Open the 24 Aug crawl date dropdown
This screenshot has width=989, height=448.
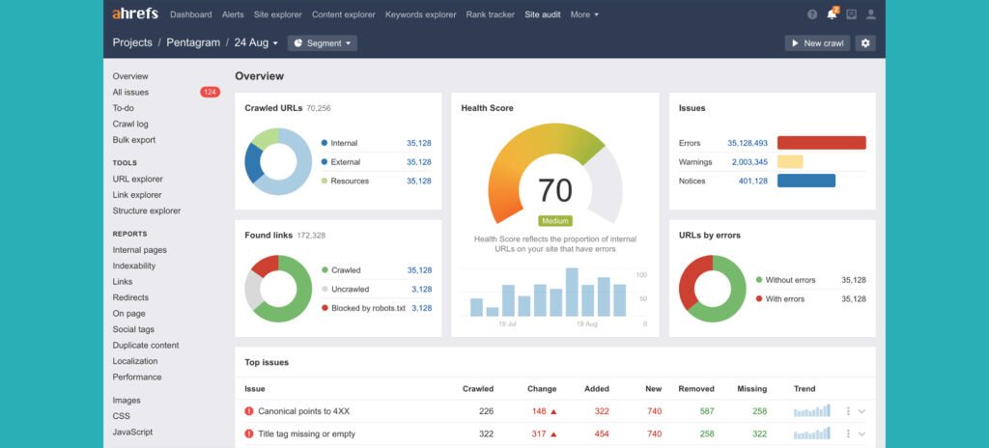click(x=255, y=42)
